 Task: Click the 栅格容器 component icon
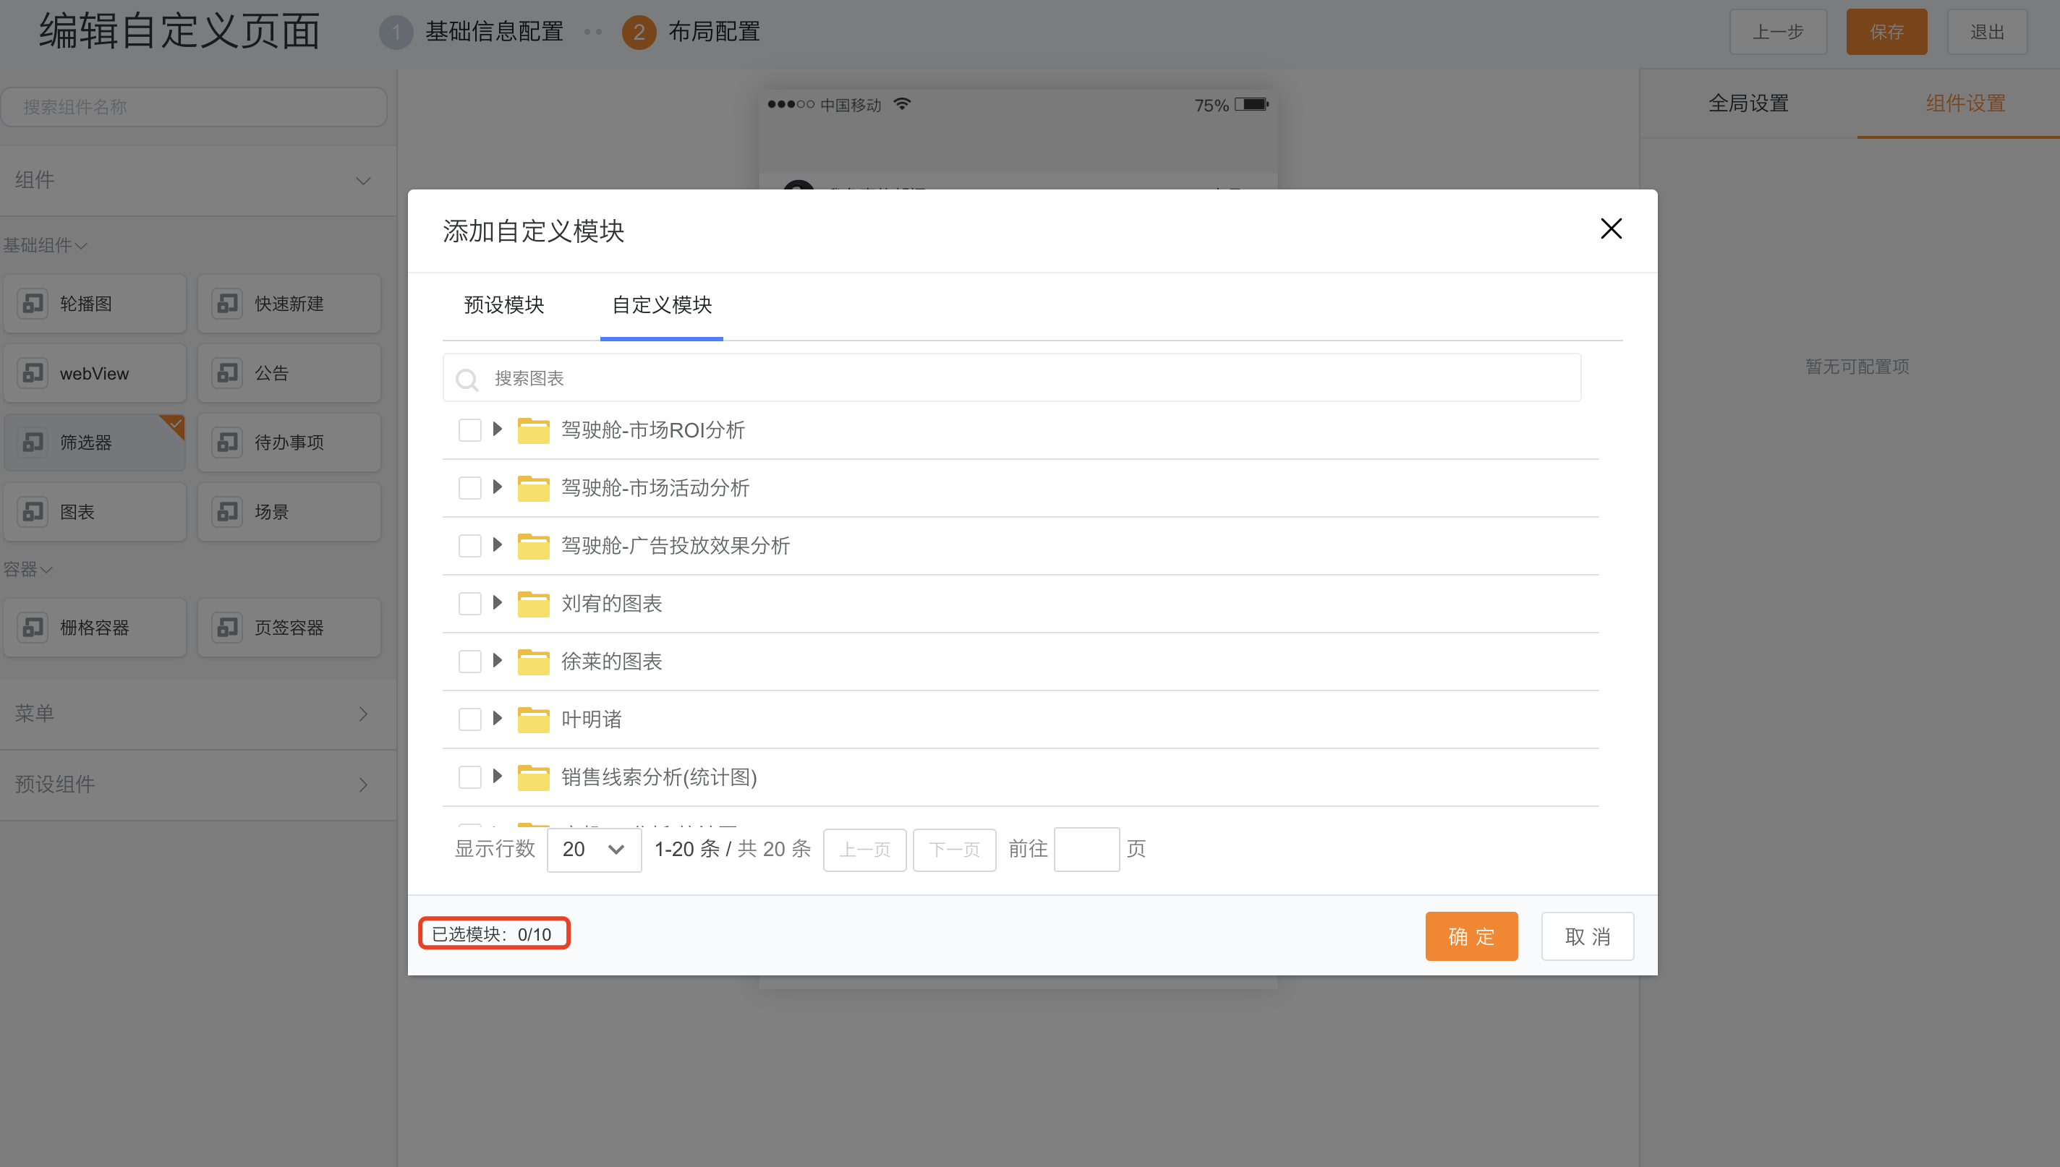point(33,628)
